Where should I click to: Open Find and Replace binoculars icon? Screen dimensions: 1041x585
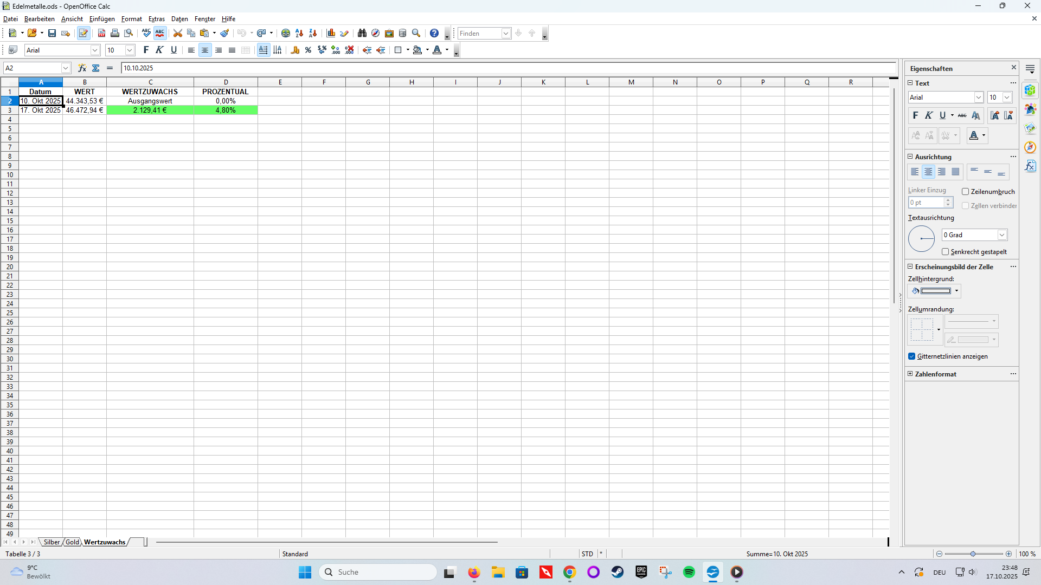click(362, 34)
